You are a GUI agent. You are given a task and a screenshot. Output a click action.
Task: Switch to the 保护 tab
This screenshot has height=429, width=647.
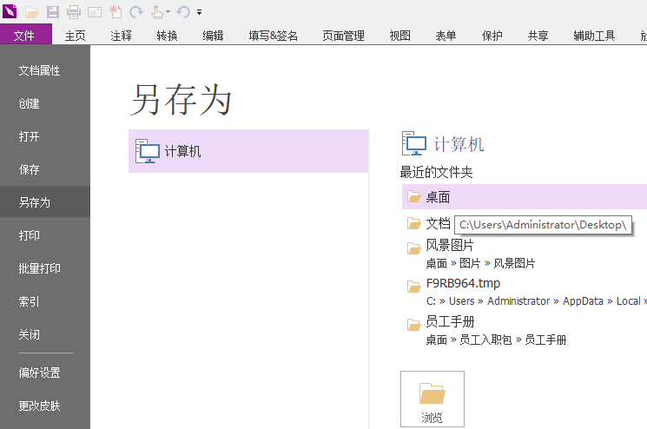point(492,36)
